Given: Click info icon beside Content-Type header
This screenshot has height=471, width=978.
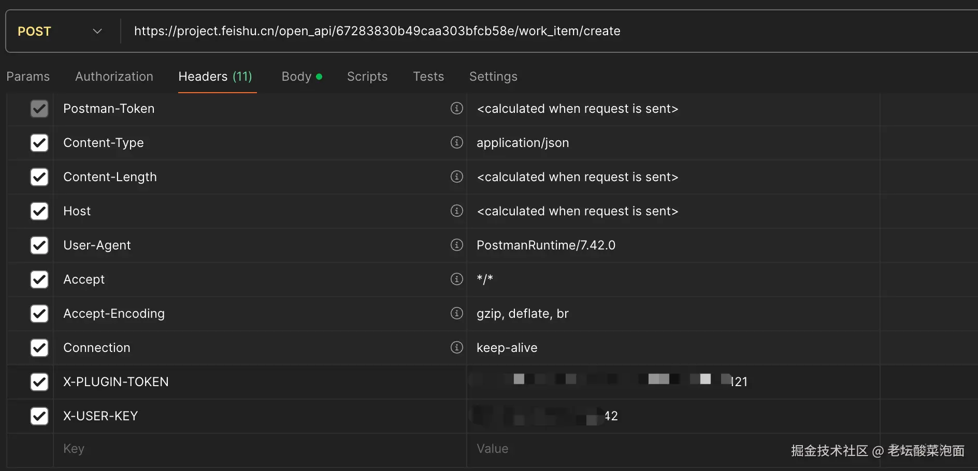Looking at the screenshot, I should click(456, 142).
